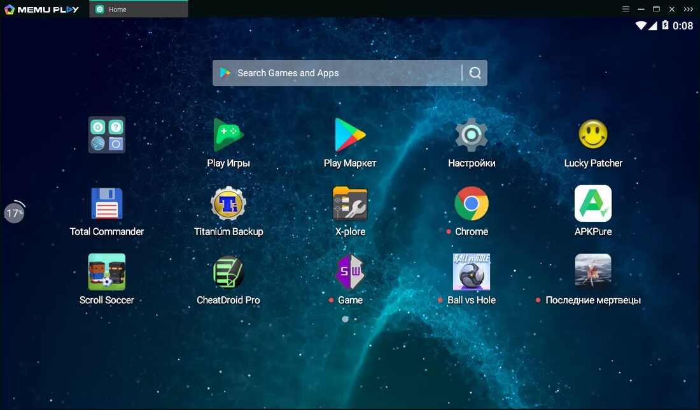Click the 17% memory booster circle
700x410 pixels.
click(x=14, y=213)
